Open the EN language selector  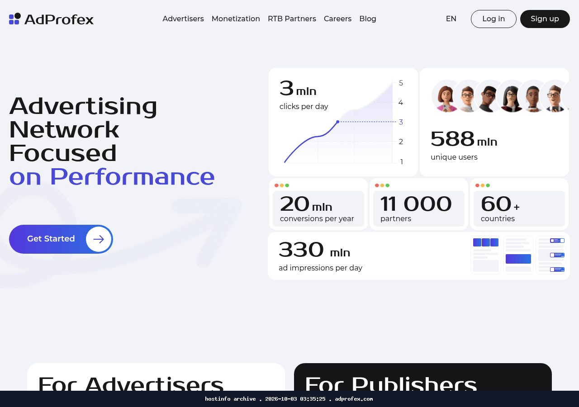click(451, 19)
